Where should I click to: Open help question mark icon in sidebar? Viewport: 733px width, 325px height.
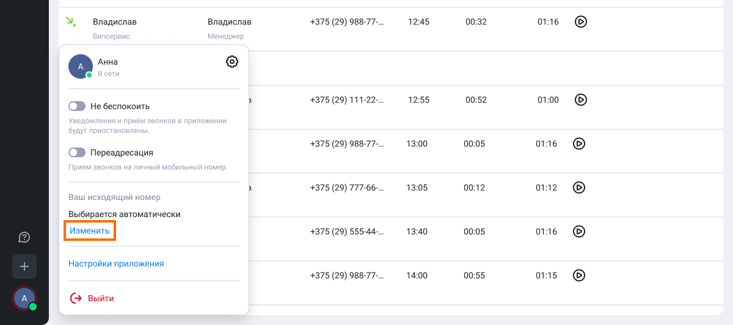click(24, 237)
